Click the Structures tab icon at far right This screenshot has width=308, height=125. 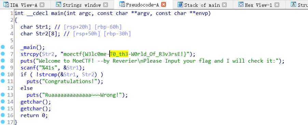[x=293, y=4]
